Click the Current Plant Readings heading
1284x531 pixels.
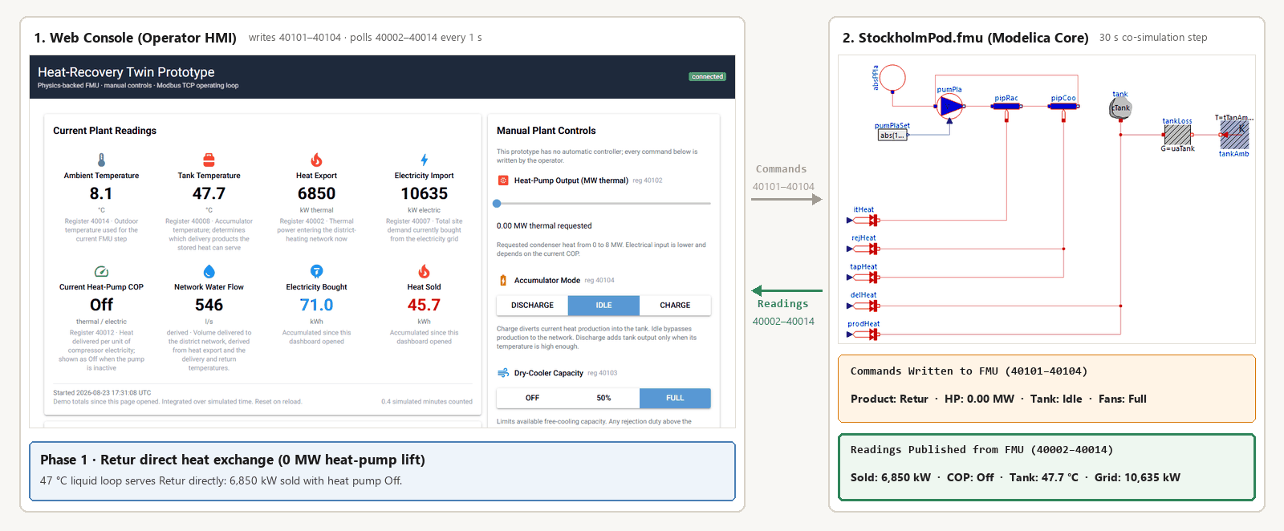point(104,131)
